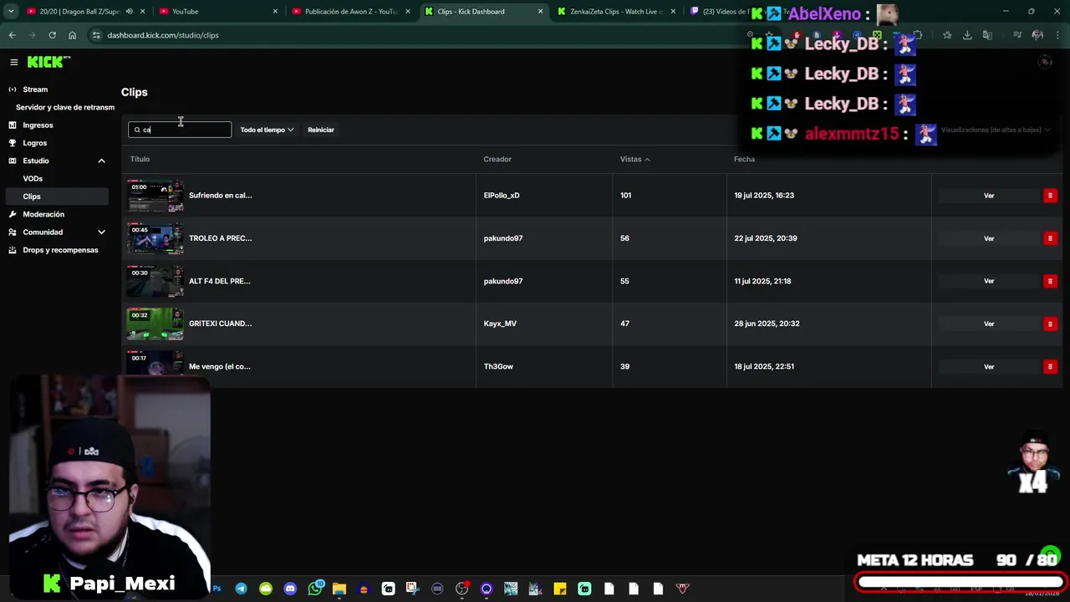Image resolution: width=1070 pixels, height=602 pixels.
Task: Open Logros in the sidebar
Action: [35, 143]
